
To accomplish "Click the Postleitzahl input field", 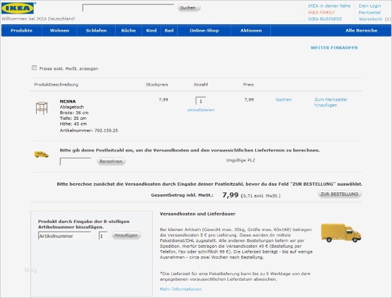I will 76,161.
